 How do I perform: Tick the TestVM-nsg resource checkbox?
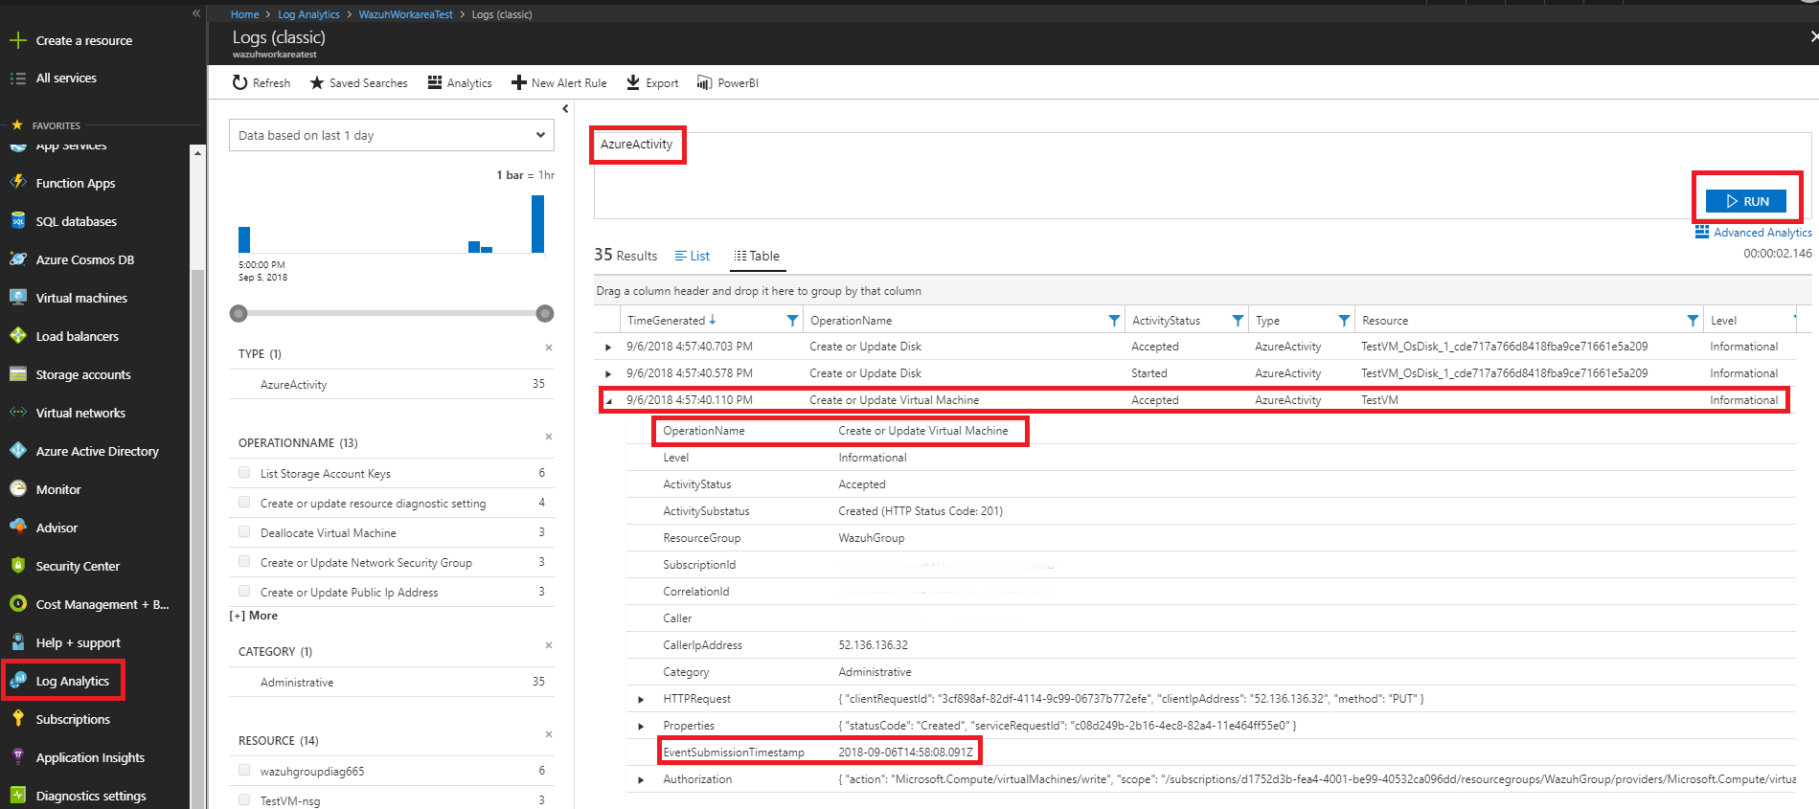[244, 800]
